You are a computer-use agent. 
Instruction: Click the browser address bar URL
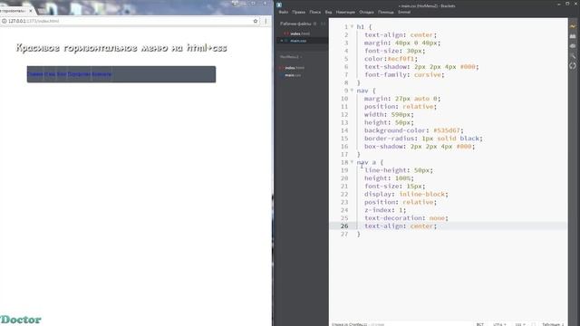pos(34,21)
